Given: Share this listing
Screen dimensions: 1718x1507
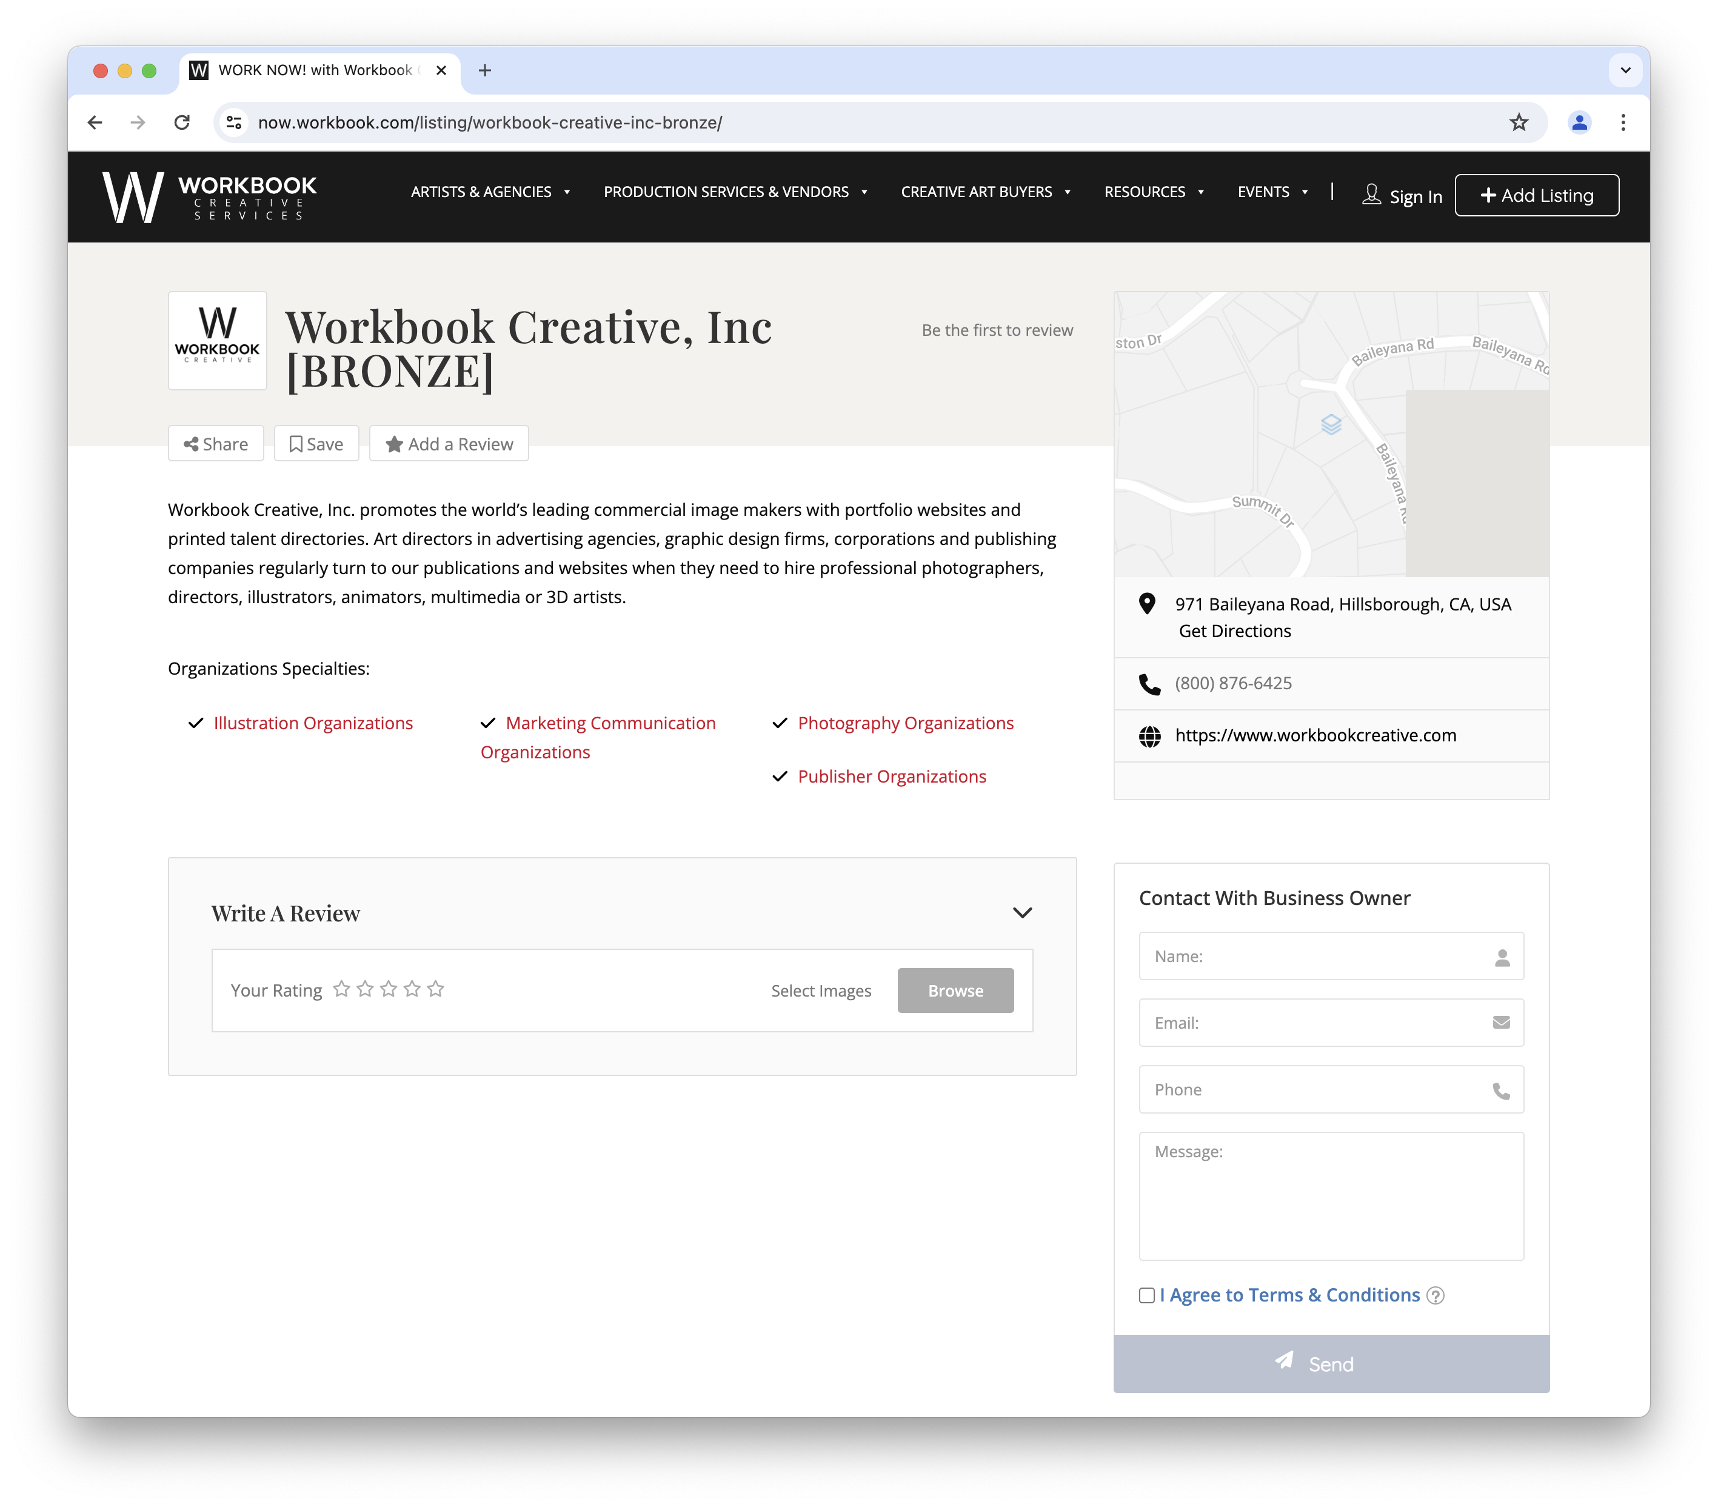Looking at the screenshot, I should point(216,444).
